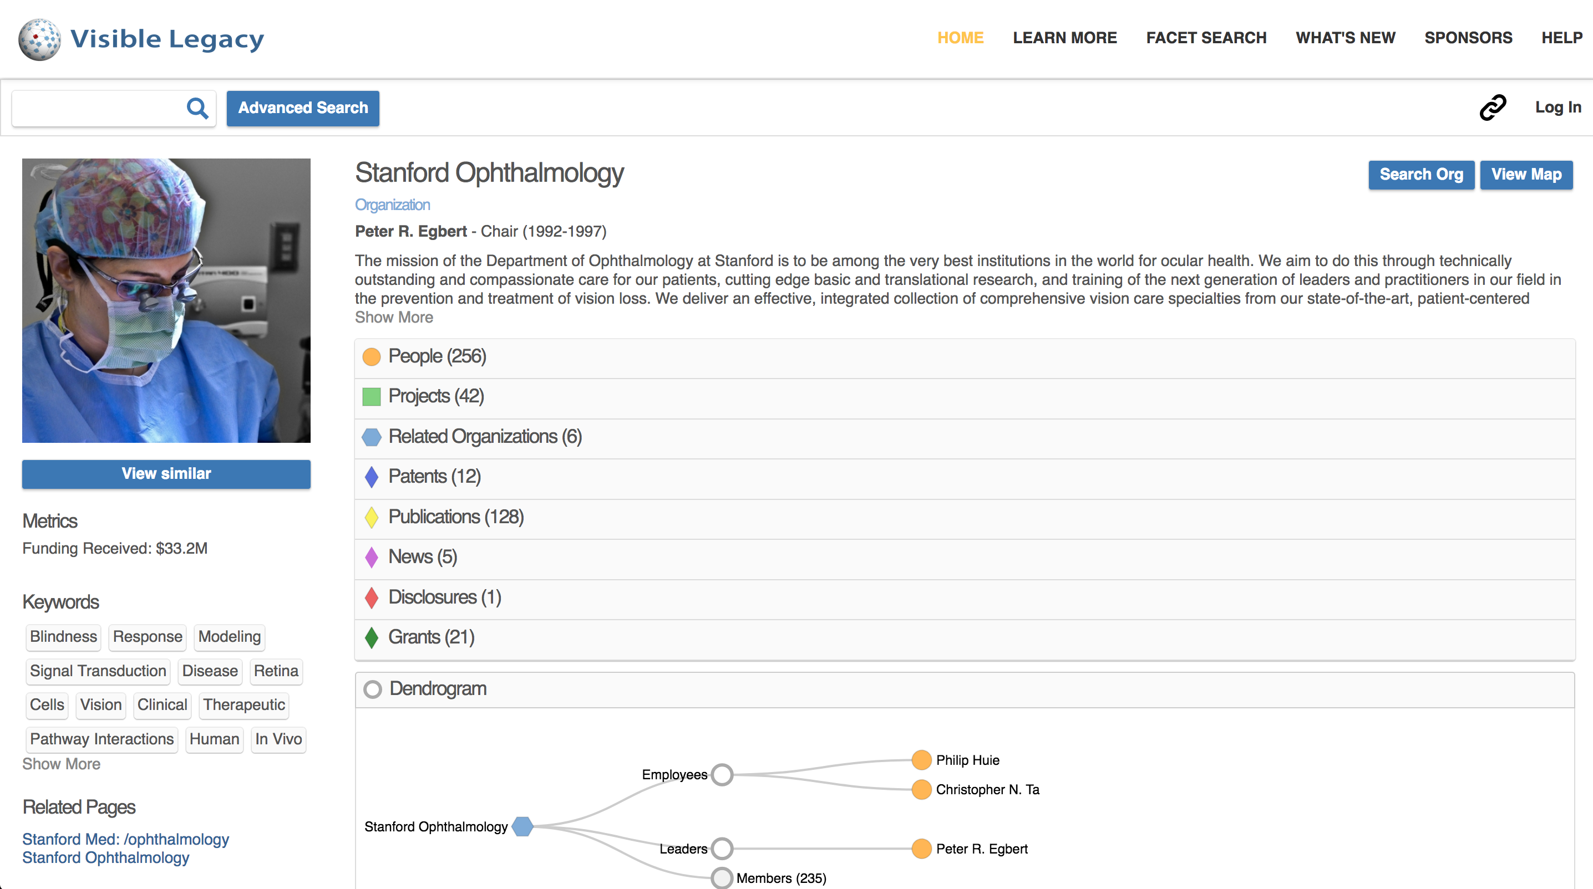Click the Organization type link
The image size is (1593, 889).
coord(392,205)
